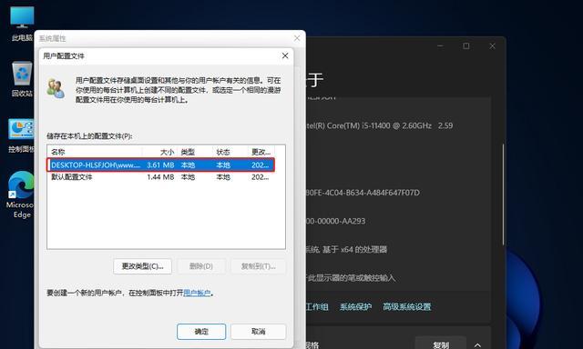The height and width of the screenshot is (349, 583).
Task: Confirm with the 确定 button
Action: (x=201, y=332)
